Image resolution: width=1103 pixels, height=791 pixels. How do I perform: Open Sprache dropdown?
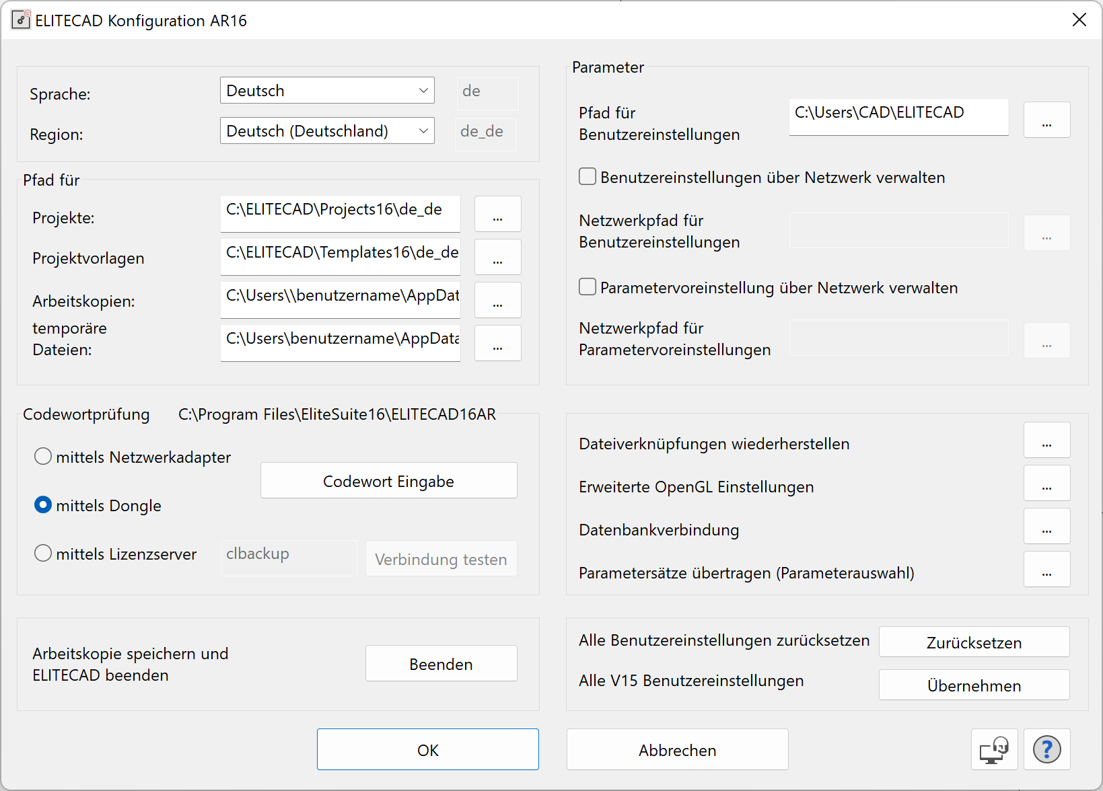coord(327,90)
